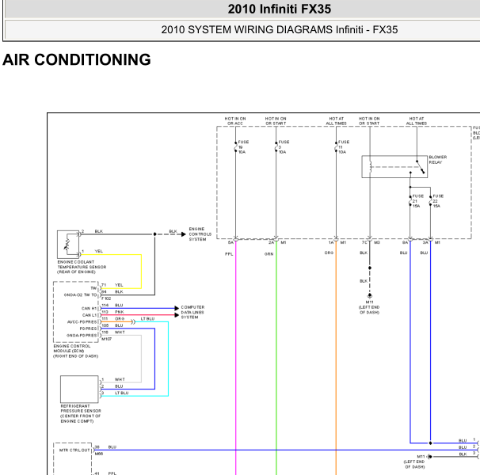Click 'M11 (LEFT END OF DASH)' ground under 7C
480x475 pixels.
[369, 307]
